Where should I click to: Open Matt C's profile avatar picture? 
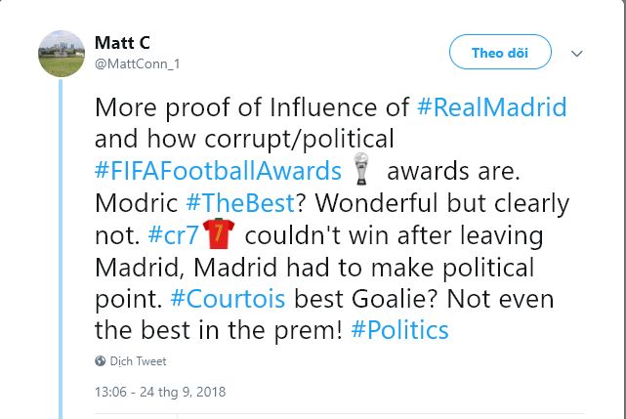click(60, 54)
